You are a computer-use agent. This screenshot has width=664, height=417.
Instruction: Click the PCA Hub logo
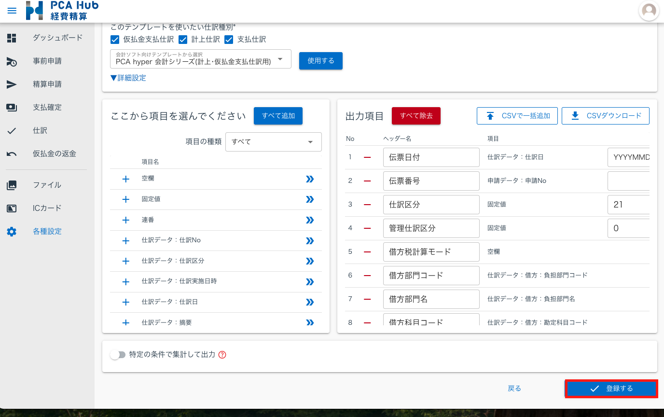click(x=62, y=11)
